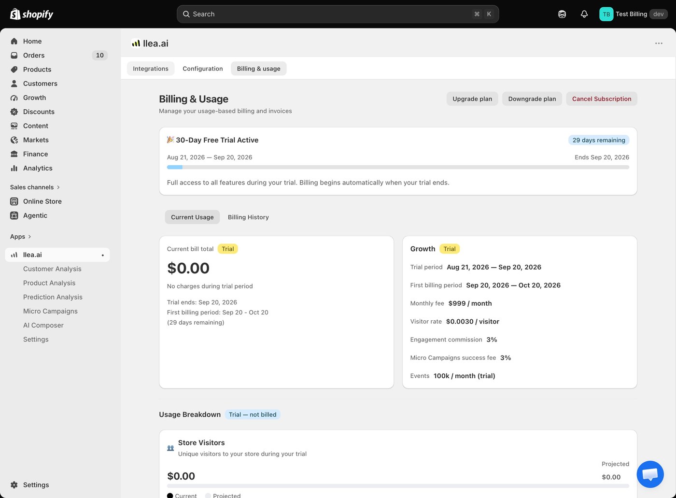Click the black Current legend dot
The image size is (676, 498).
tap(170, 495)
